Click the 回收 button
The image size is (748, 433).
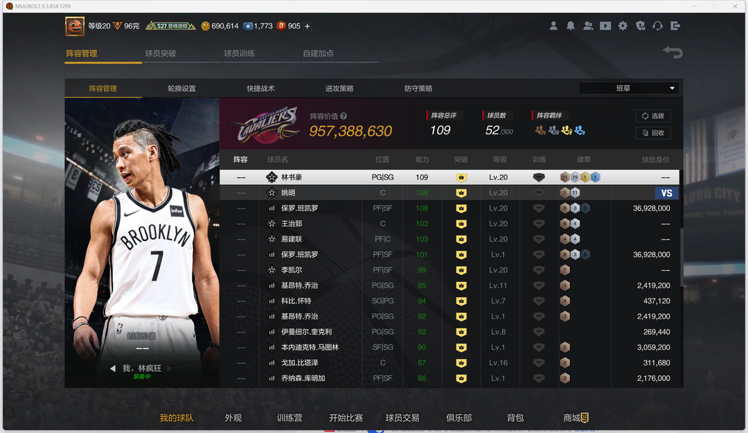653,133
